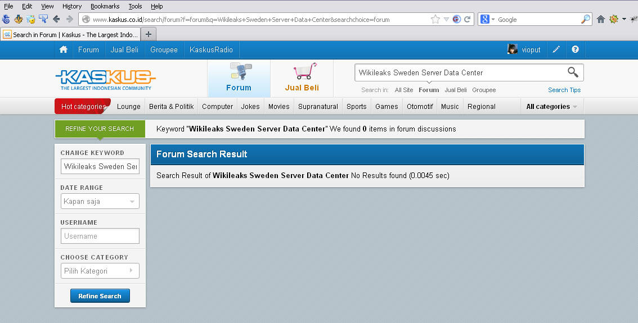638x323 pixels.
Task: Click the magnifier in browser search box
Action: (x=586, y=19)
